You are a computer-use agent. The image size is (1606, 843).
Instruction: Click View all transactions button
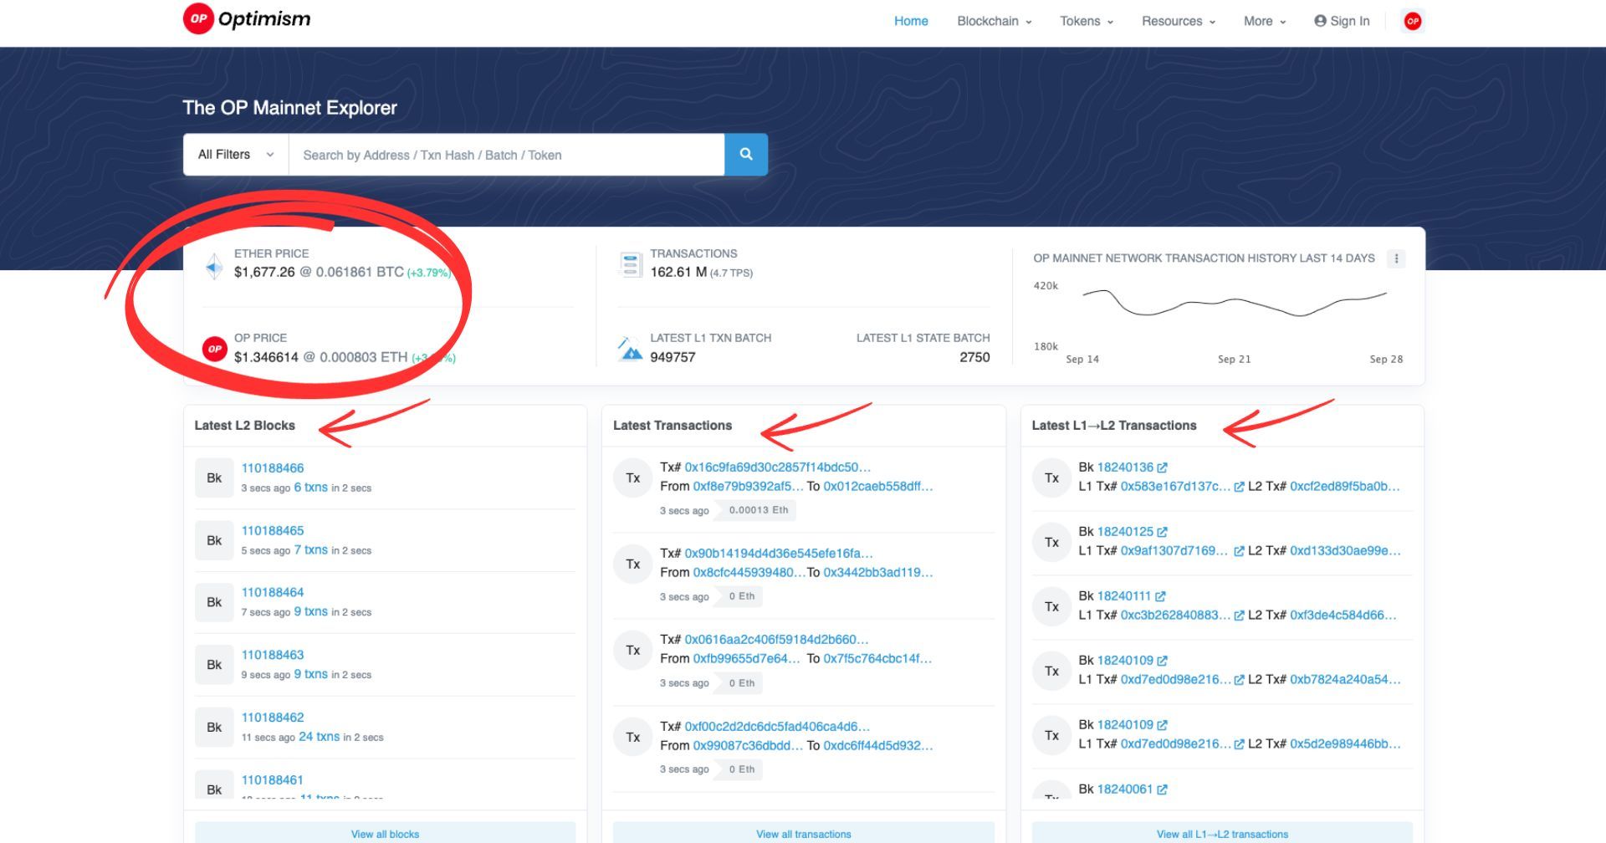(x=804, y=833)
